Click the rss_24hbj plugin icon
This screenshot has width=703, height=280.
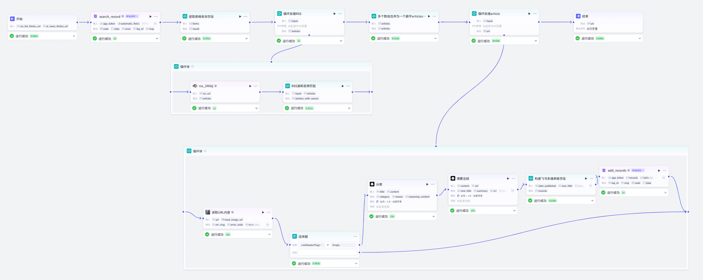pos(195,86)
